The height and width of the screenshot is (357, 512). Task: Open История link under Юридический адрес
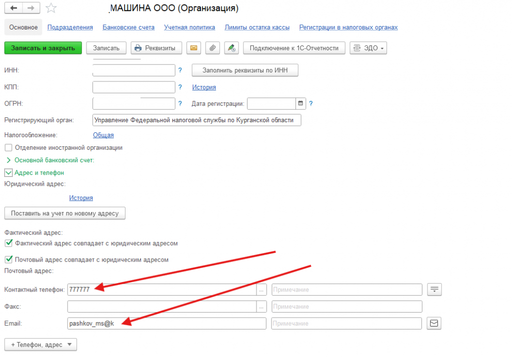point(81,198)
